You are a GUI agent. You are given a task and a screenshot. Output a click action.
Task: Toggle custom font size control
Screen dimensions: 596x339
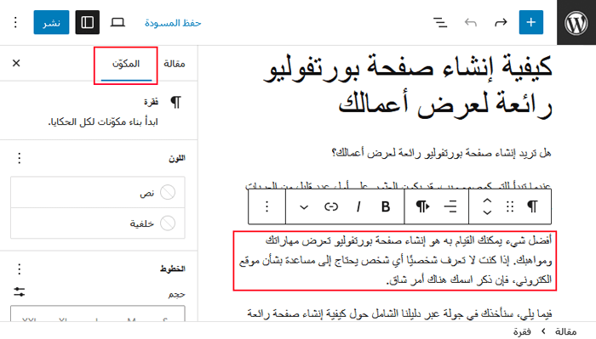(19, 291)
